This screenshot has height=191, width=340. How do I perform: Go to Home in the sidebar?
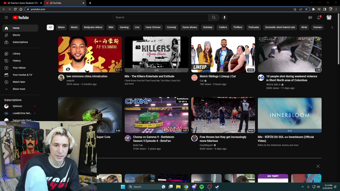20,28
